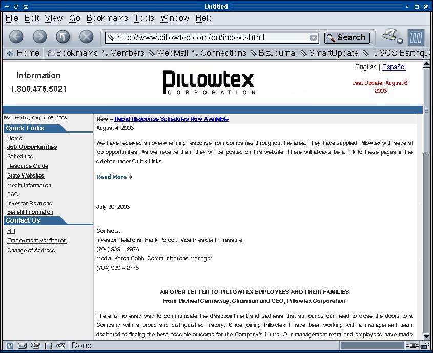Expand the URL history dropdown arrow

[313, 38]
